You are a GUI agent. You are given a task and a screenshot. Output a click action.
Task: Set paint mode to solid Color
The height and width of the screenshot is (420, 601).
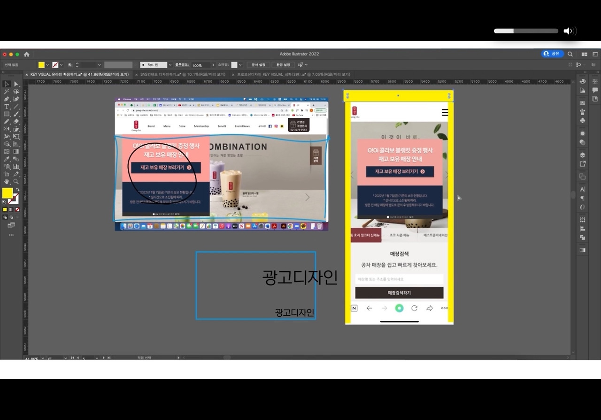[5, 210]
